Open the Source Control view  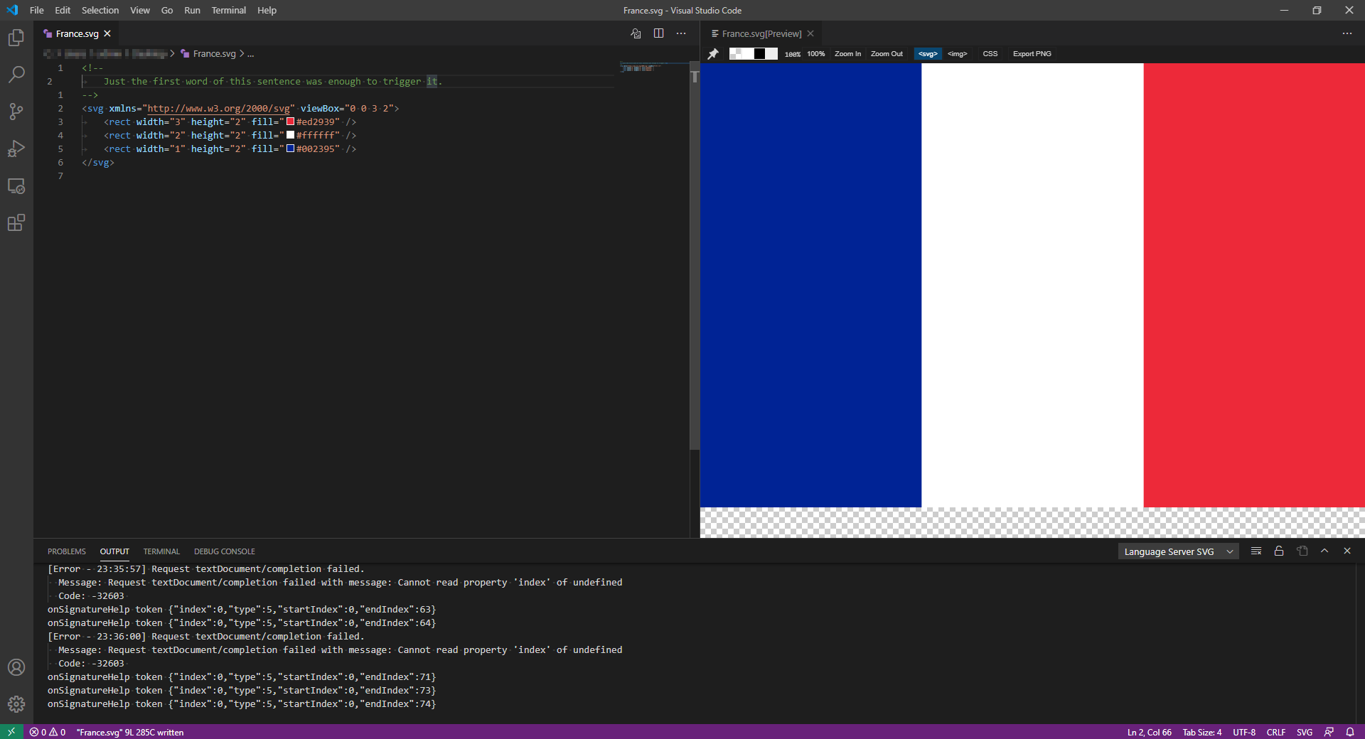coord(16,112)
